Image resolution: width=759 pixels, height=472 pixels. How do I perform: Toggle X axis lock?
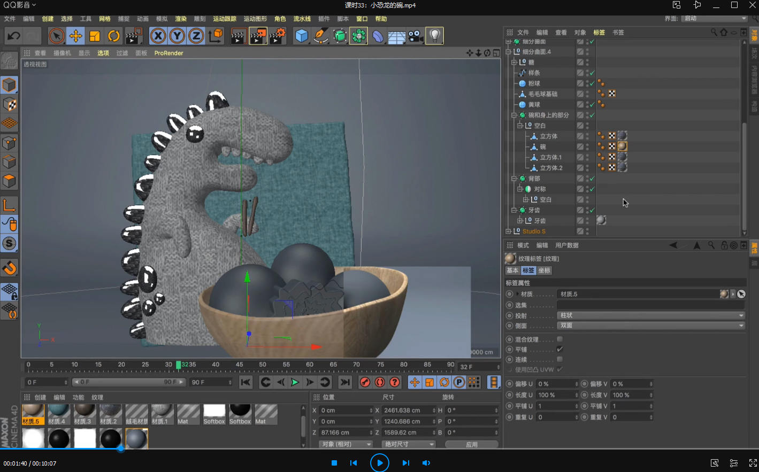pos(158,36)
